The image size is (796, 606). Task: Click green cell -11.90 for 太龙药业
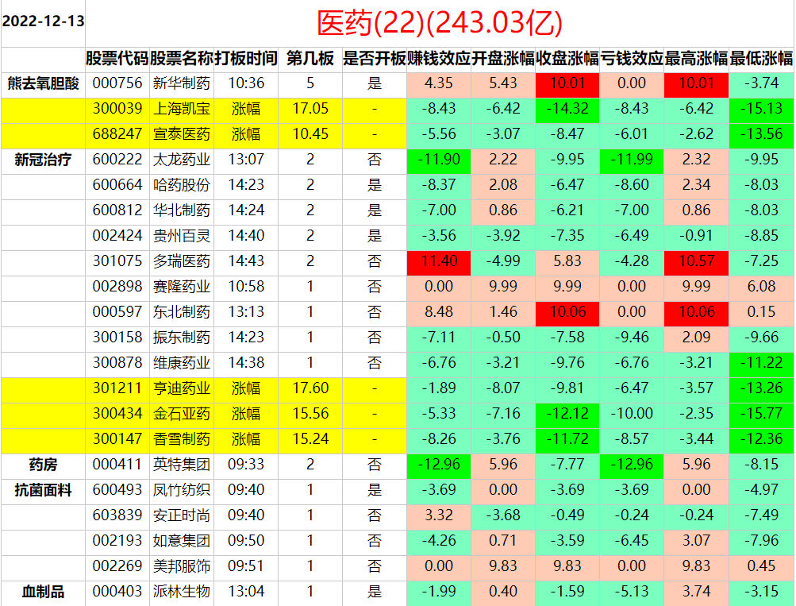[439, 160]
